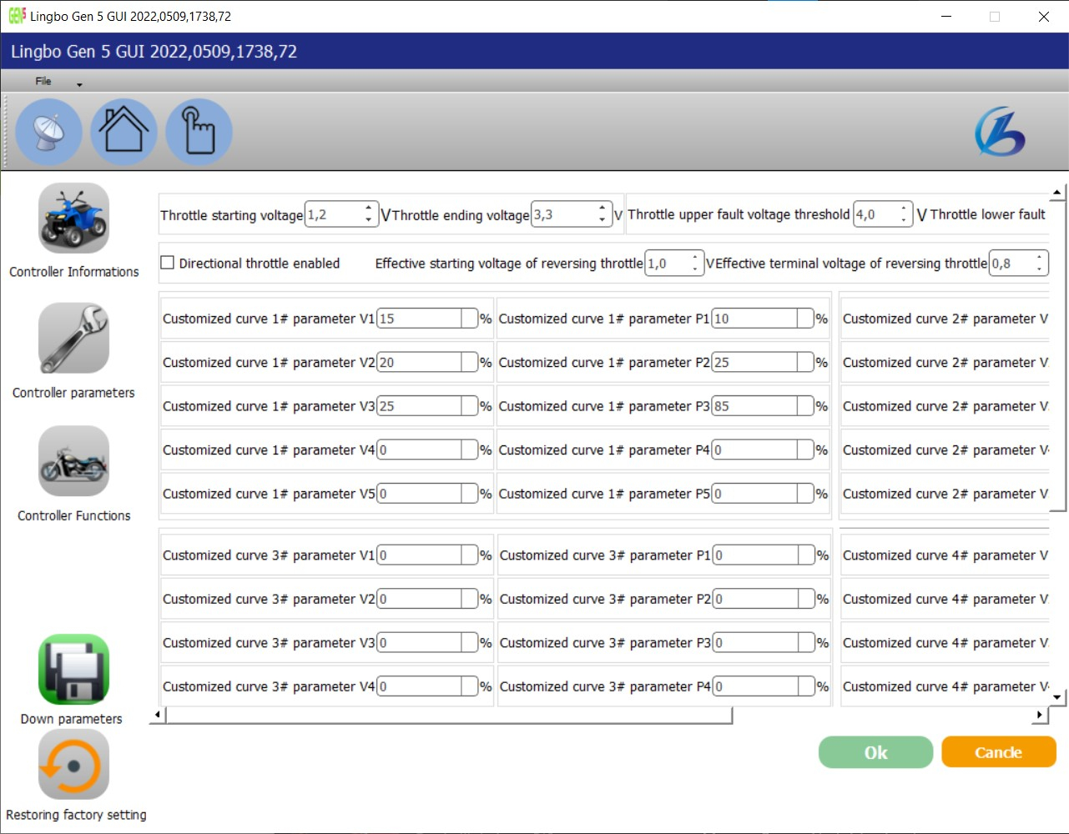
Task: Click the Down parameters floppy disk icon
Action: 73,670
